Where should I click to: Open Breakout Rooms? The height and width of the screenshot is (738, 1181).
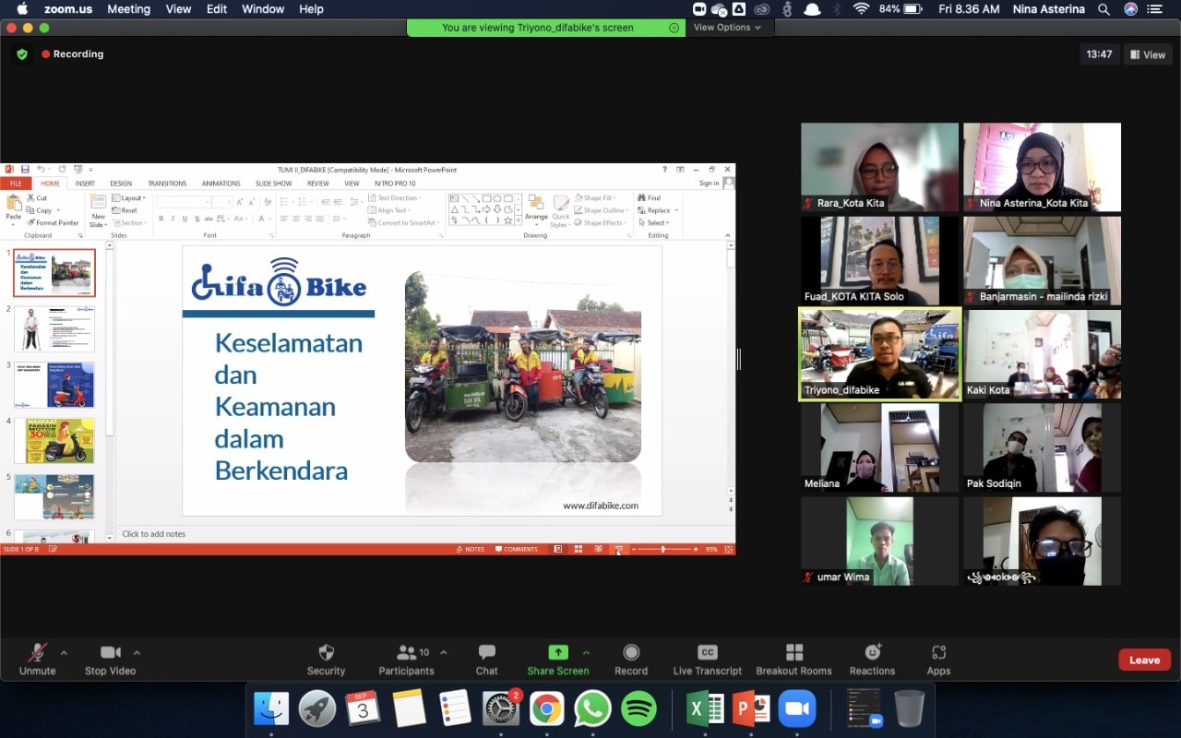793,660
